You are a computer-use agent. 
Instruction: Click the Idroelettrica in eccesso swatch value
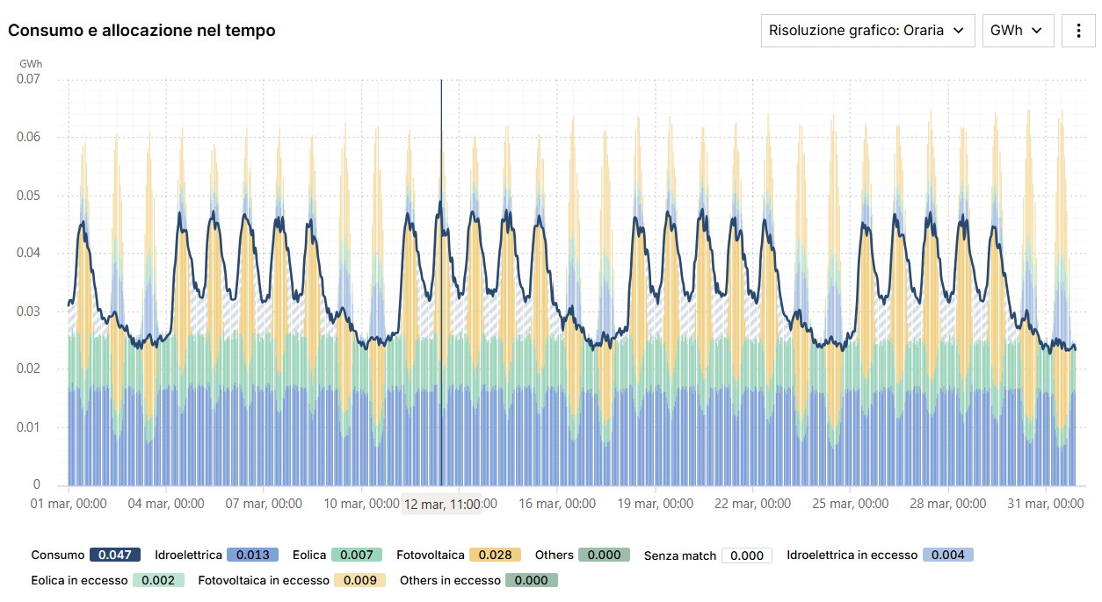(948, 555)
